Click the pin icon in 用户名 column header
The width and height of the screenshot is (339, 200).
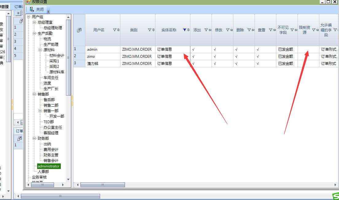click(118, 30)
